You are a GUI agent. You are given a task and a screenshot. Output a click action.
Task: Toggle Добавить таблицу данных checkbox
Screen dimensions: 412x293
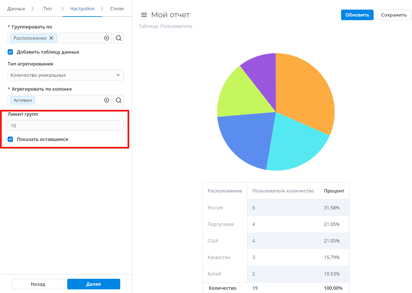point(10,52)
